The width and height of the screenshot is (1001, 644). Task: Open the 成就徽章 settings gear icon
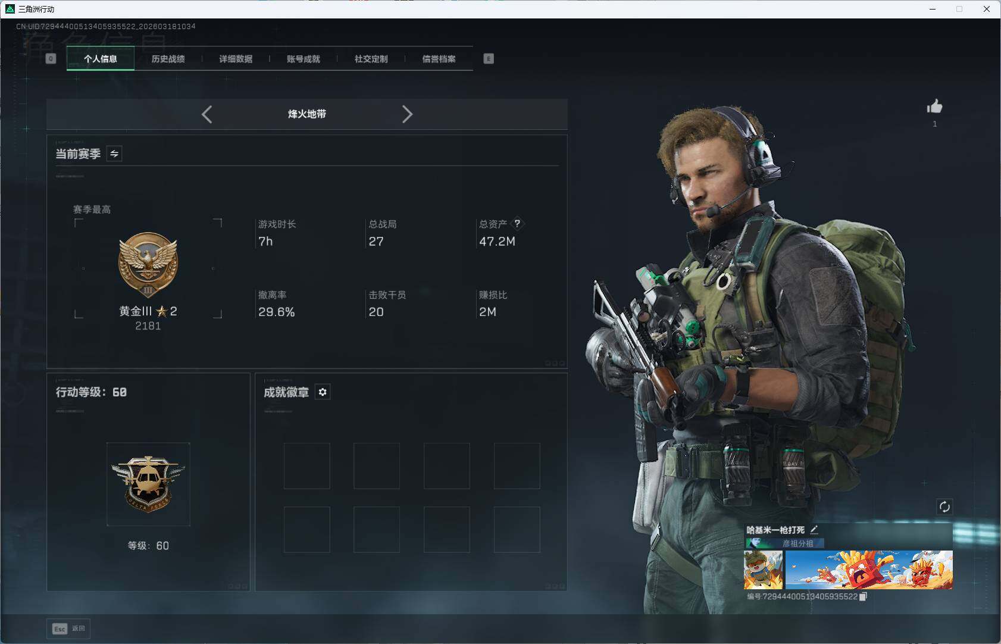coord(323,392)
